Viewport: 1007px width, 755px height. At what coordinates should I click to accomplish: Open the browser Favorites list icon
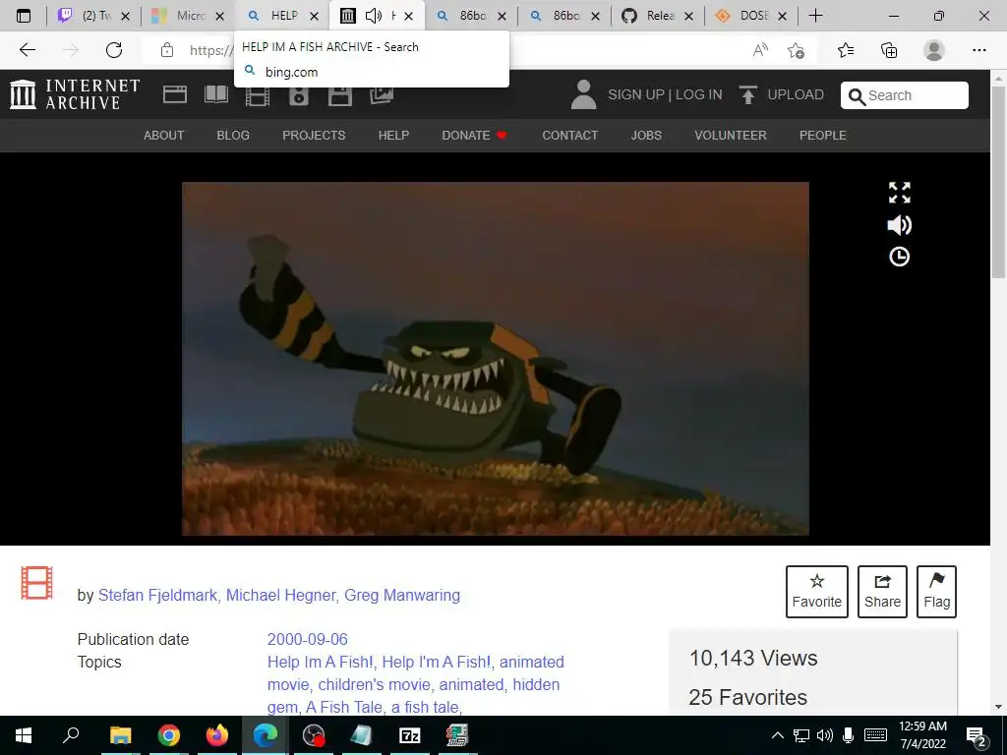click(846, 50)
